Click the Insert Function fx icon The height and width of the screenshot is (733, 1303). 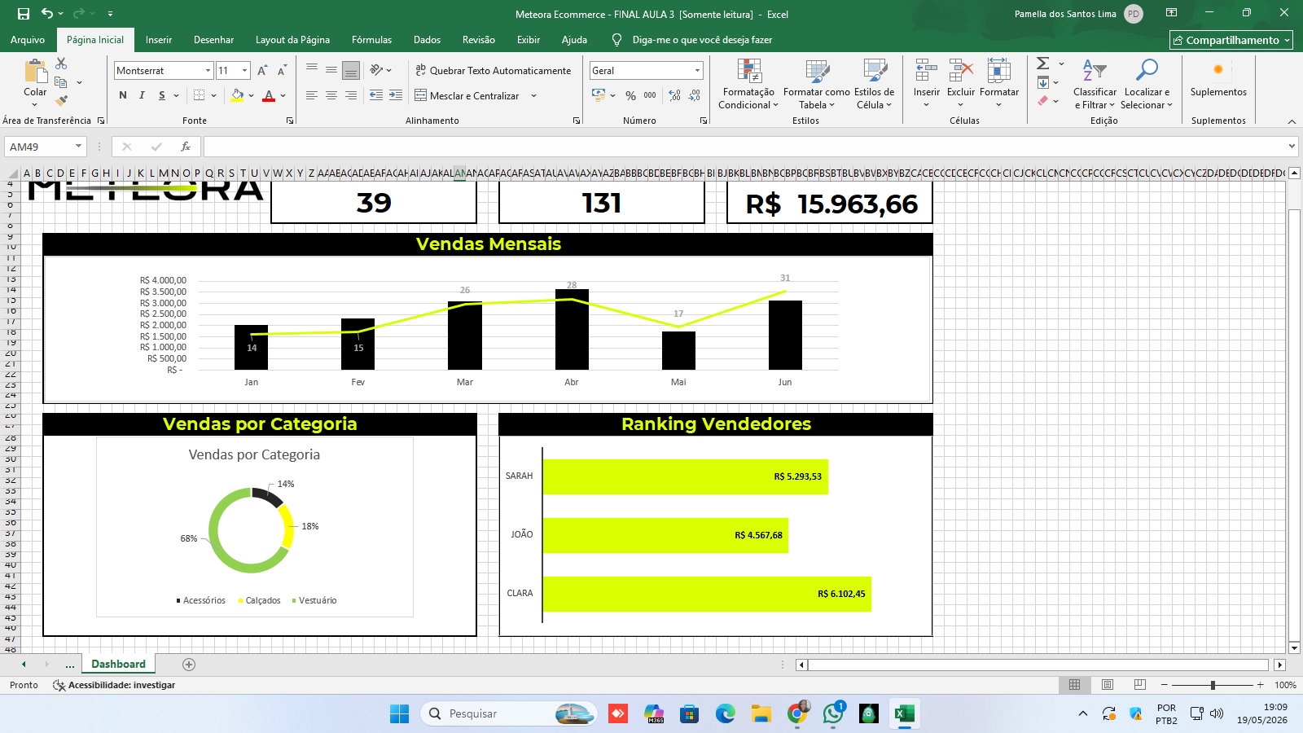point(186,147)
